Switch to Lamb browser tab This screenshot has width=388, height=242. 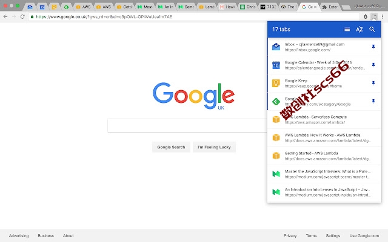tap(206, 7)
